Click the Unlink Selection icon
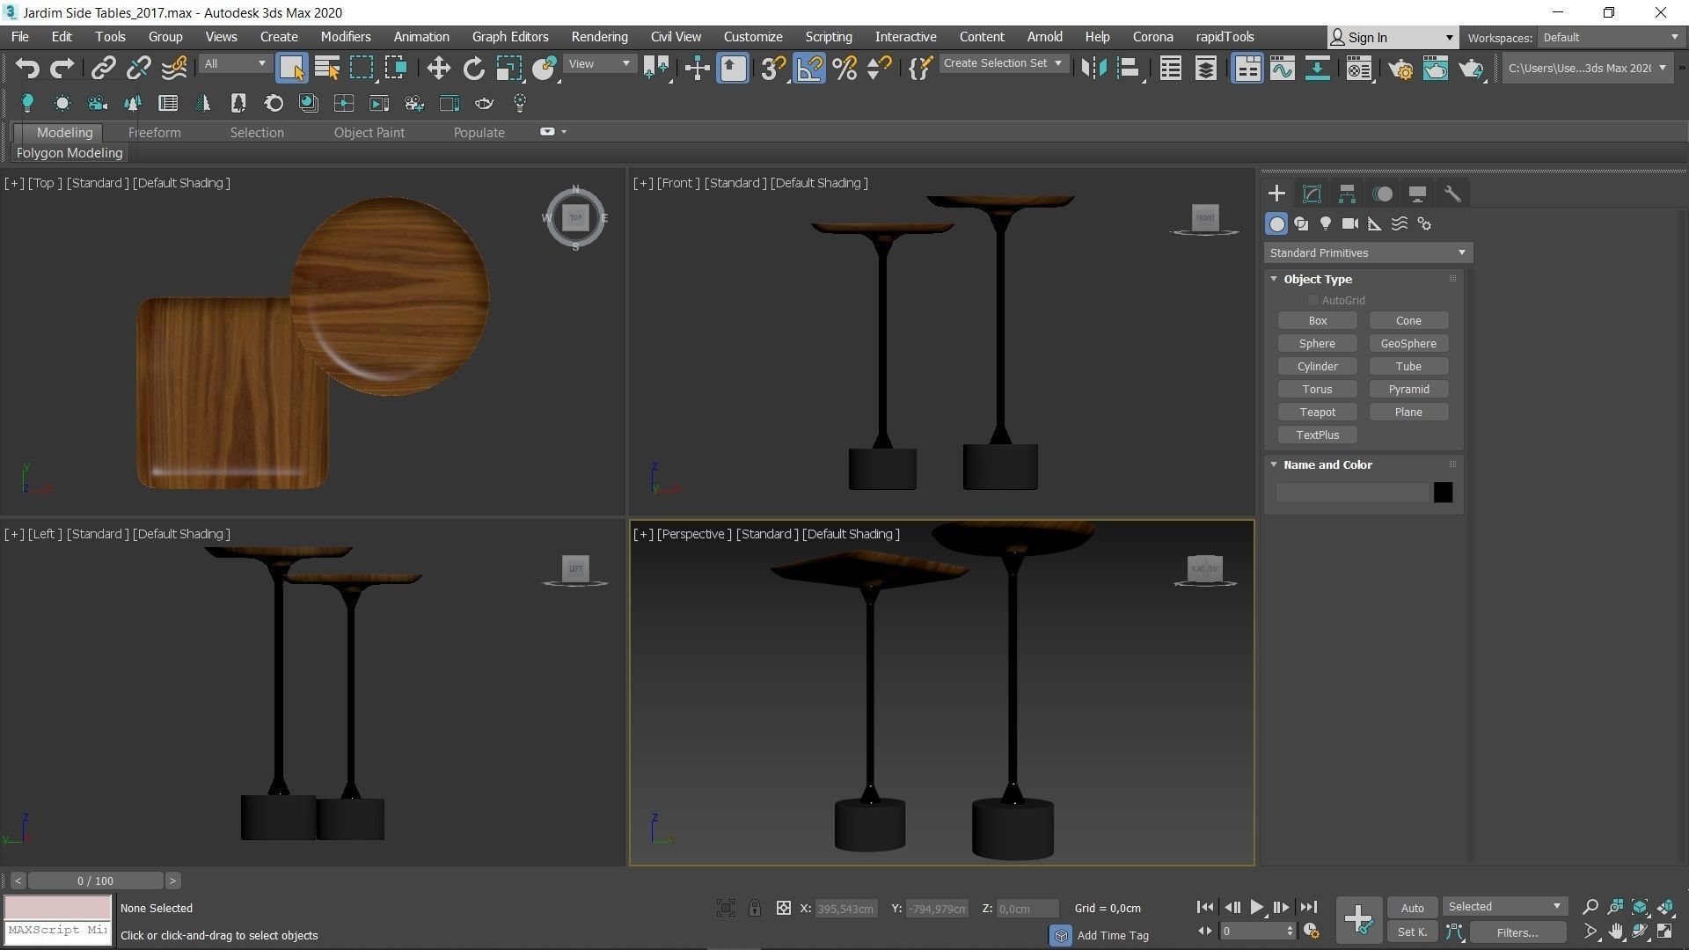Viewport: 1689px width, 950px height. [x=138, y=68]
